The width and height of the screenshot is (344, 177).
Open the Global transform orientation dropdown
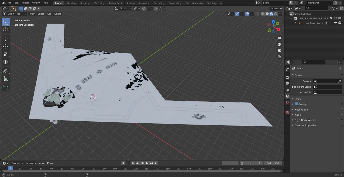point(123,9)
